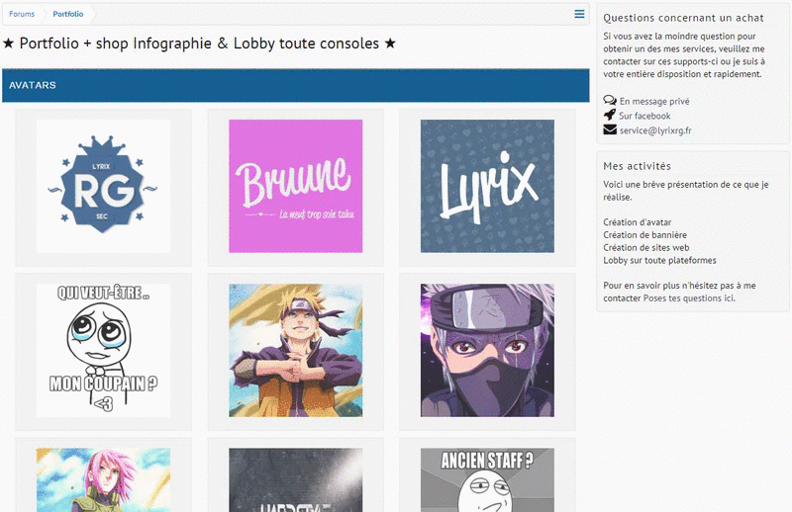Open the Lyrix RG badge avatar

click(103, 186)
